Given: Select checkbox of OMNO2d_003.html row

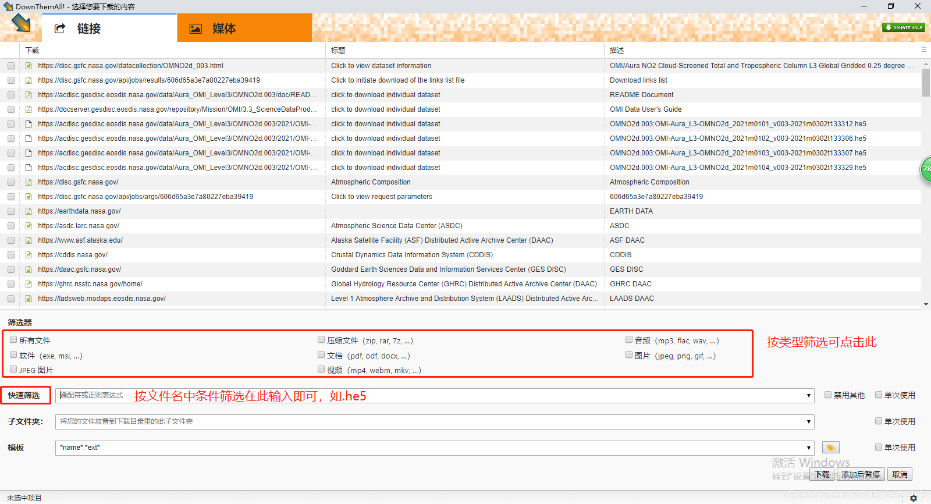Looking at the screenshot, I should point(11,66).
